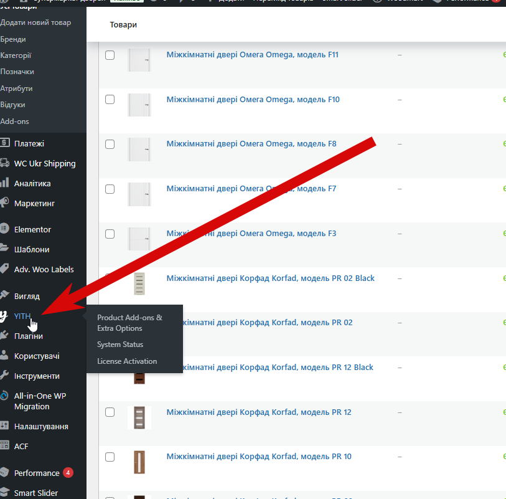Open the Категорії submenu item

[16, 55]
